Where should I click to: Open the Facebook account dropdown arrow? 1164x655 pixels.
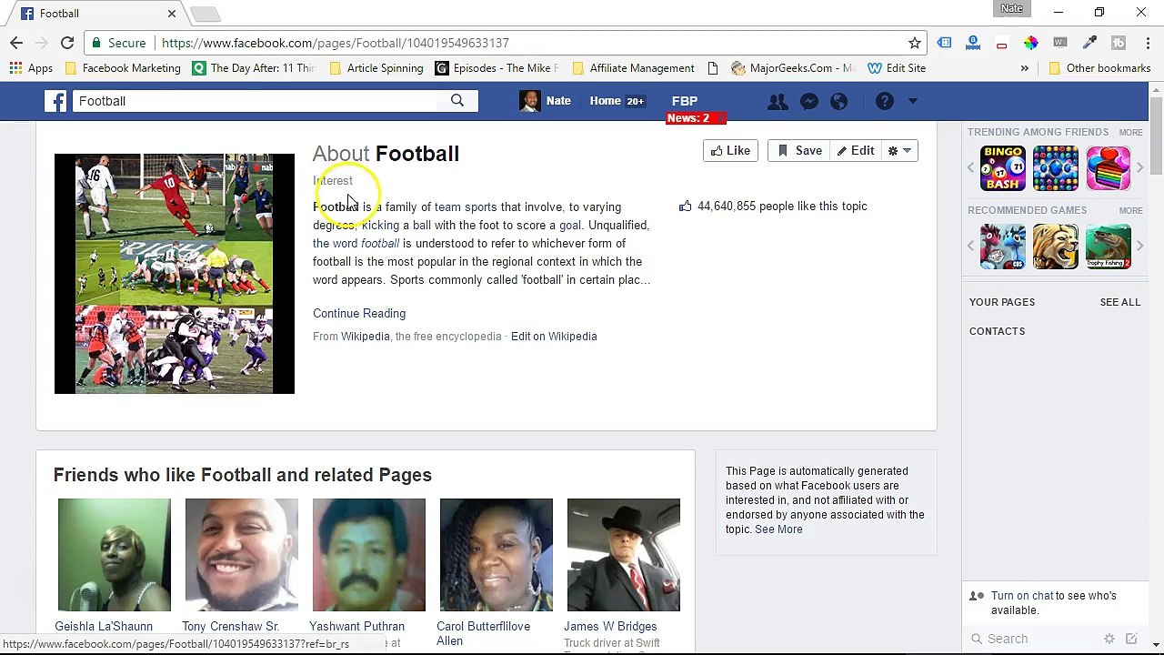[x=913, y=102]
